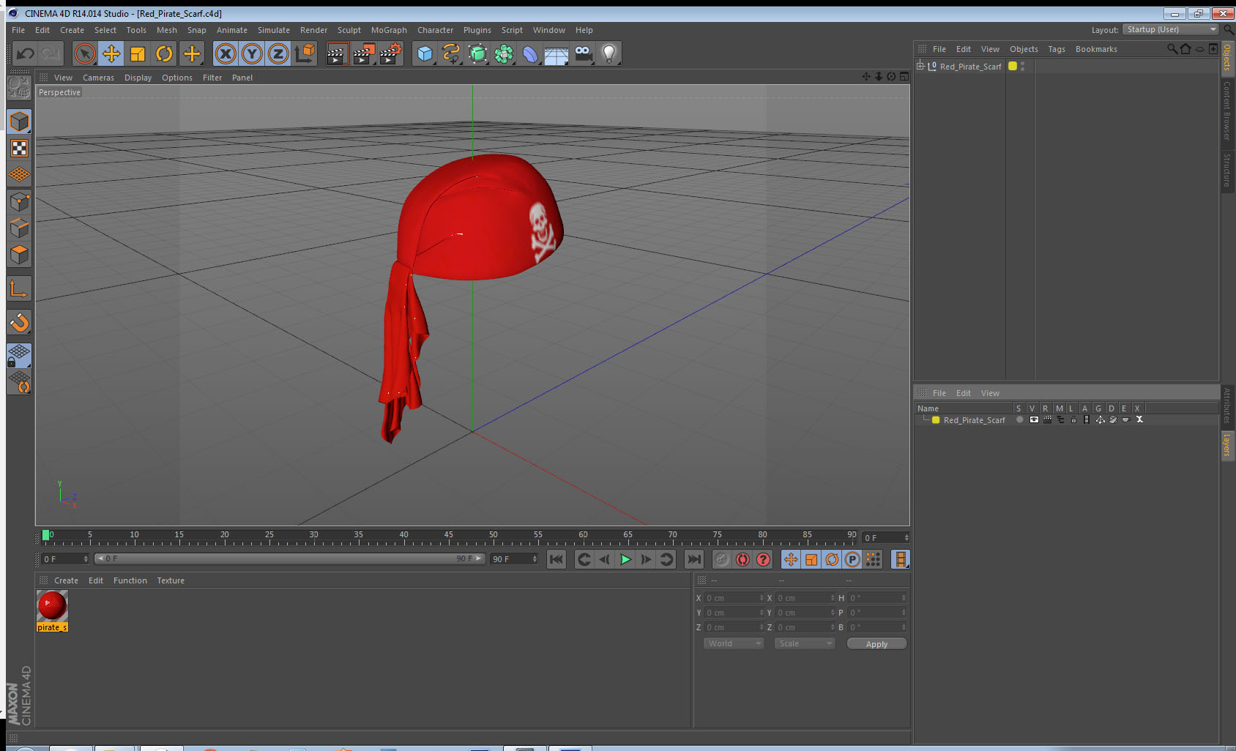
Task: Expand Red_Pirate_Scarf in Object Manager
Action: [x=920, y=66]
